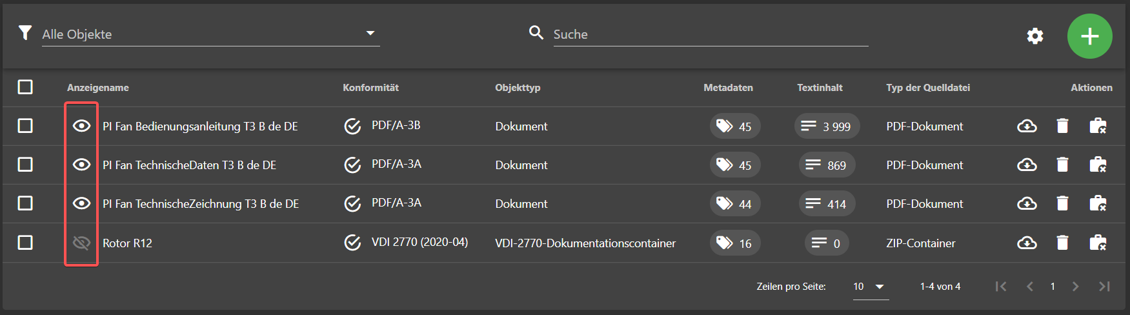Open the Alle Objekte filter dropdown
Viewport: 1130px width, 315px height.
(210, 34)
